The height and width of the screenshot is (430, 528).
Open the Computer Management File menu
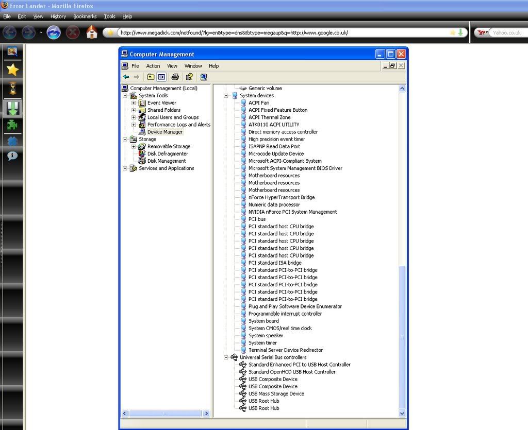point(135,66)
